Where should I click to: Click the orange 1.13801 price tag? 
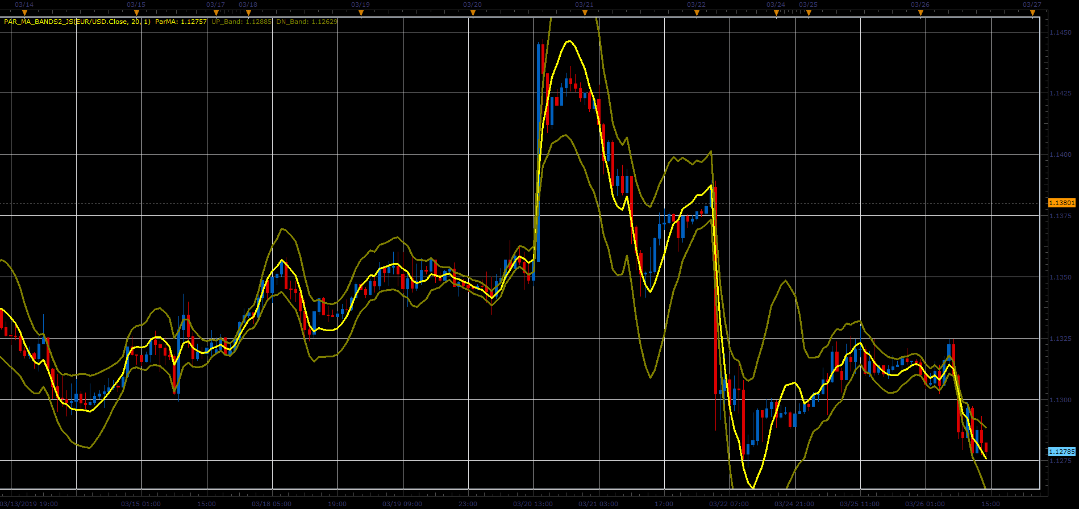click(x=1061, y=203)
